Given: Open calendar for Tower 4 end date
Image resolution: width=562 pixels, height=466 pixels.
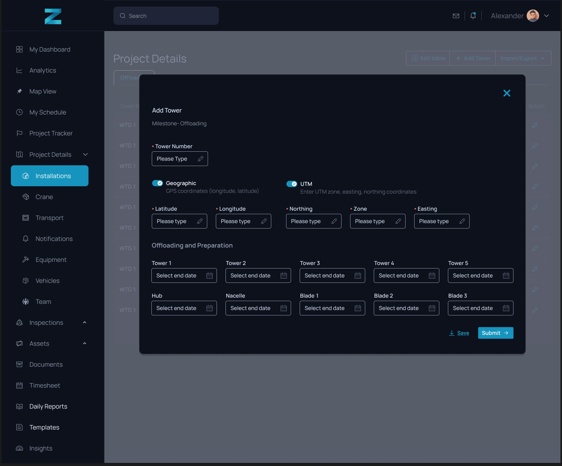Looking at the screenshot, I should tap(432, 275).
